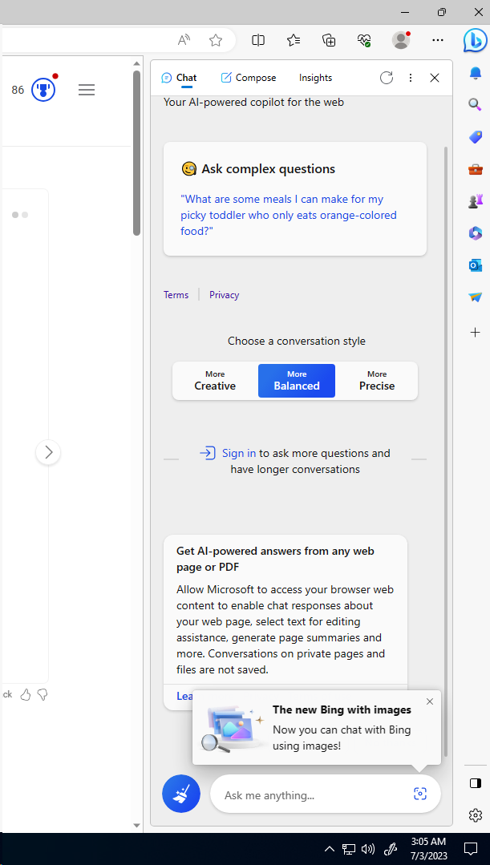Open the Edge Settings and more menu
Viewport: 490px width, 865px height.
(437, 40)
